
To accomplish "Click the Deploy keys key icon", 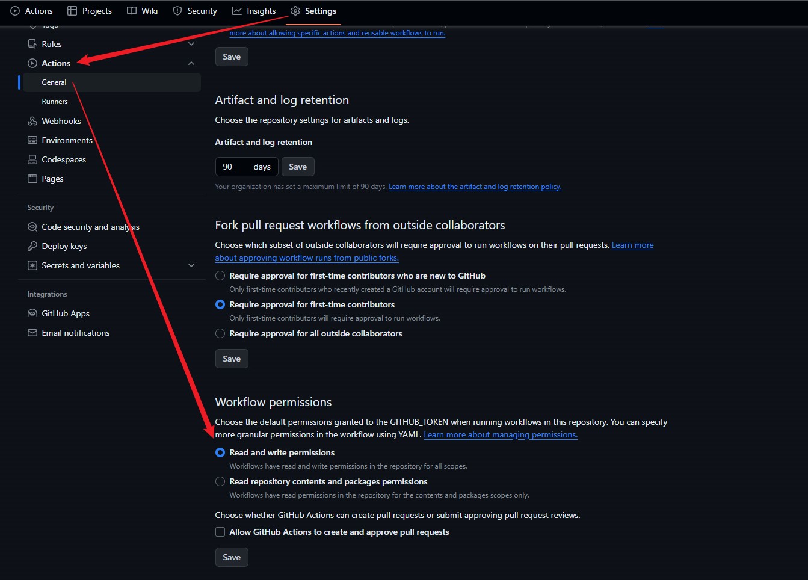I will 32,246.
